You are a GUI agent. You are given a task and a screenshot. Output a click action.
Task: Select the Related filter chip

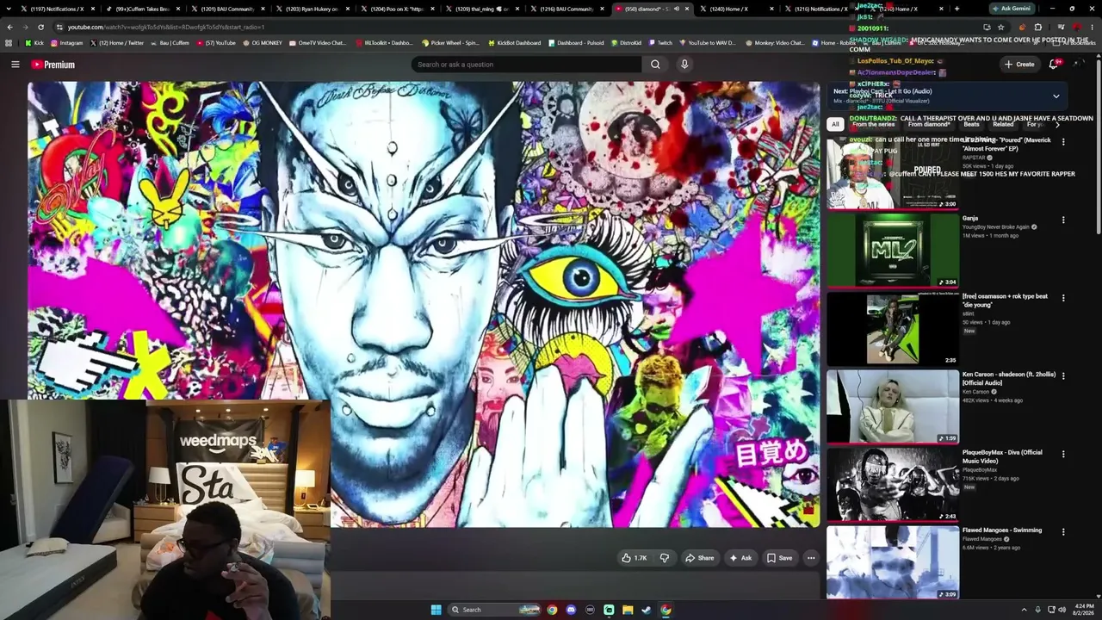click(1003, 124)
